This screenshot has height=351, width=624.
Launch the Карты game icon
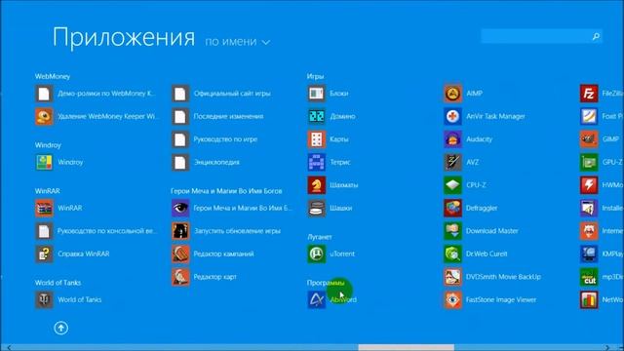pyautogui.click(x=316, y=139)
